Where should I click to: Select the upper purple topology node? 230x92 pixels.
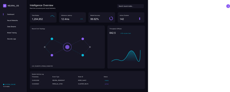[83, 39]
